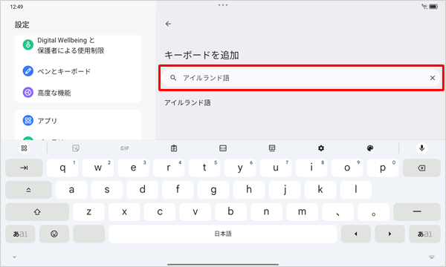
Task: Open ペンとキーボード settings
Action: [78, 71]
